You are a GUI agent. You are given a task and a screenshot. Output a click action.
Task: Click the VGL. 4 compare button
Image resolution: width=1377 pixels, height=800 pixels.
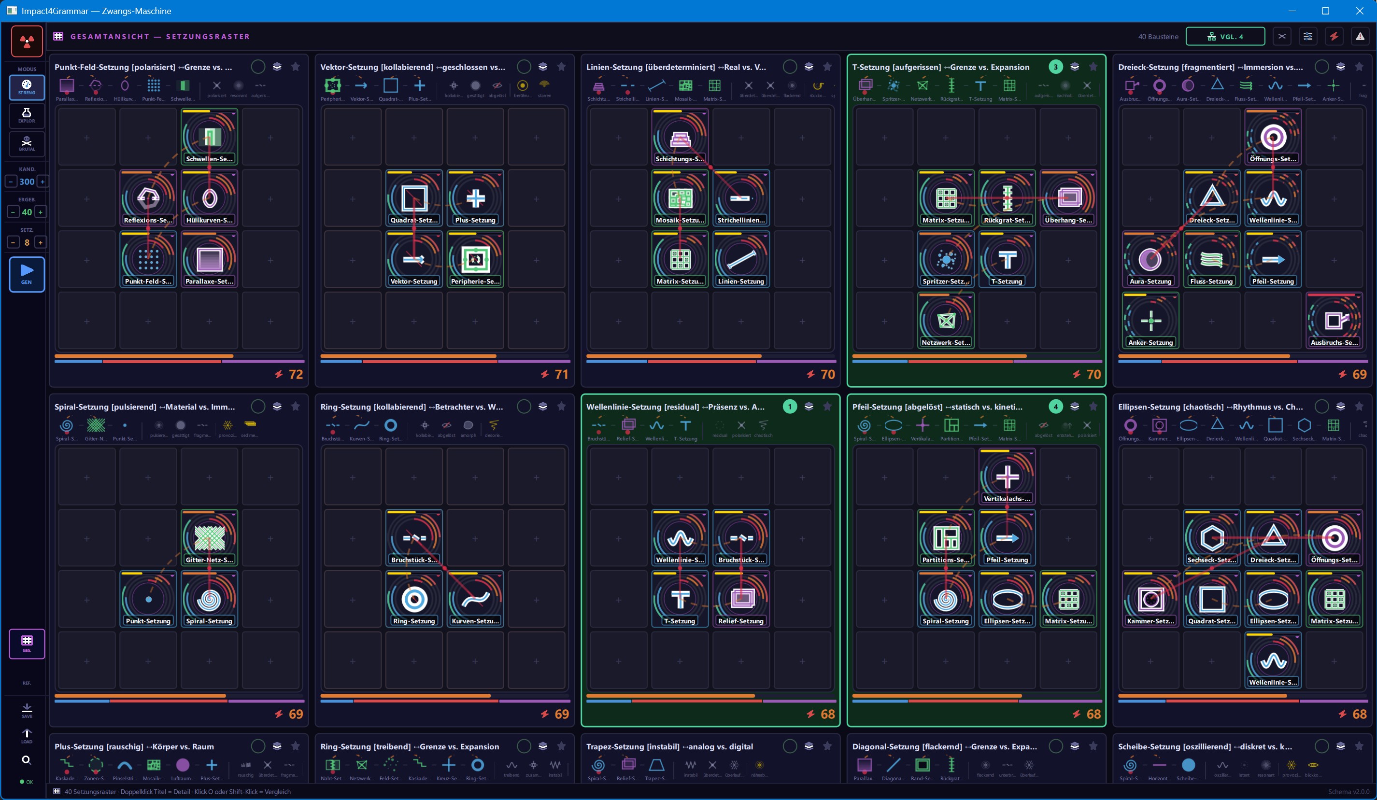pyautogui.click(x=1225, y=37)
